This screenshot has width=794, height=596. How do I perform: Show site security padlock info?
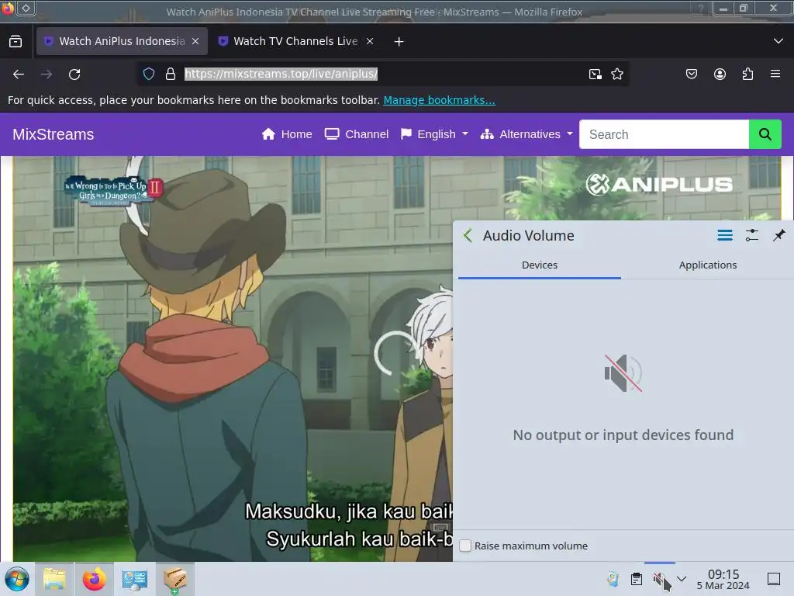(x=171, y=74)
